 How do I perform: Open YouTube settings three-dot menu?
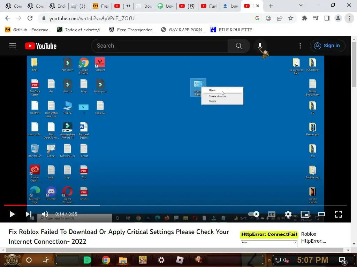(300, 46)
